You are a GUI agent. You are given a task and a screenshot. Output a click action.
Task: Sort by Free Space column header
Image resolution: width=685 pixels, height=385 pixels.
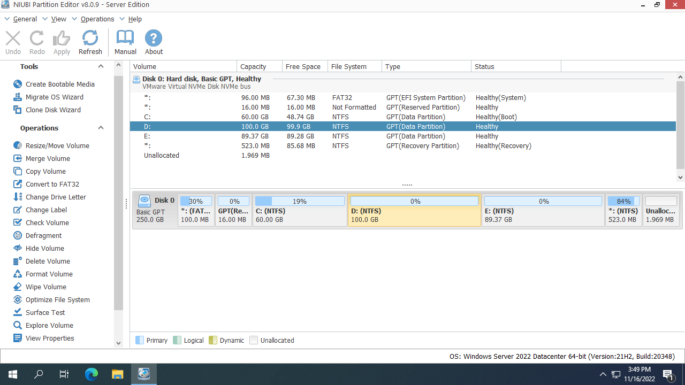click(x=303, y=66)
